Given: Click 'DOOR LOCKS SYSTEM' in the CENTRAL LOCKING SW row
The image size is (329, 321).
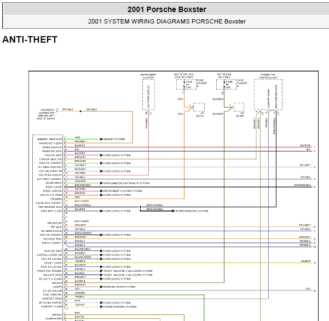Looking at the screenshot, I should (x=117, y=255).
